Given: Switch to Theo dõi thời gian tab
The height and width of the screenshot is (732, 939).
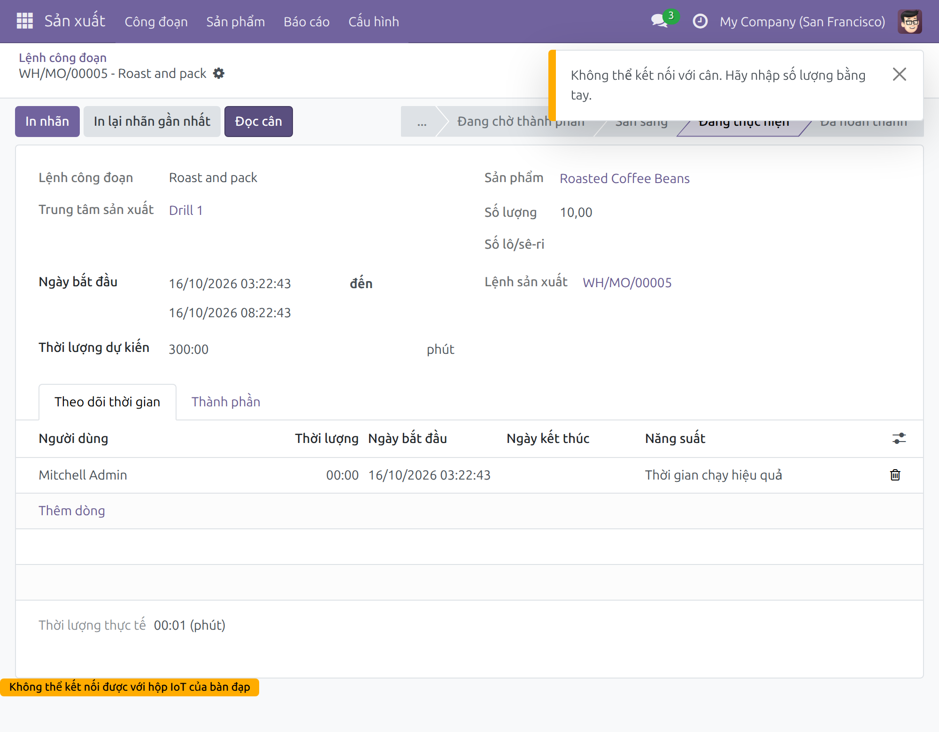Looking at the screenshot, I should (108, 402).
